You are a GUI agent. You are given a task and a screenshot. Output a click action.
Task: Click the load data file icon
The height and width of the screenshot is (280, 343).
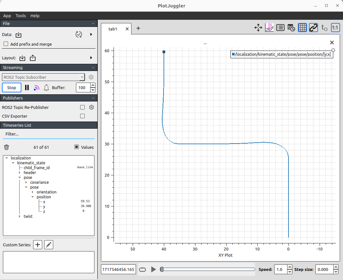tap(18, 35)
